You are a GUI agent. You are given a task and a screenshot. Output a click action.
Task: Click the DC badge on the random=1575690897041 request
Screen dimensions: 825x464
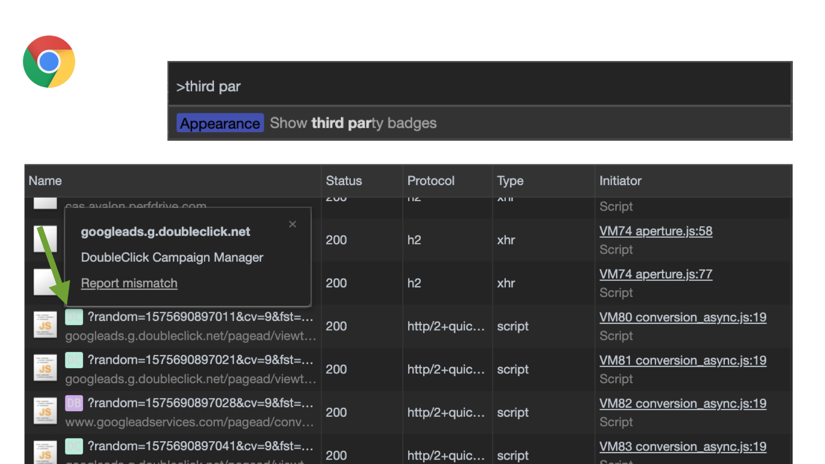(x=73, y=446)
